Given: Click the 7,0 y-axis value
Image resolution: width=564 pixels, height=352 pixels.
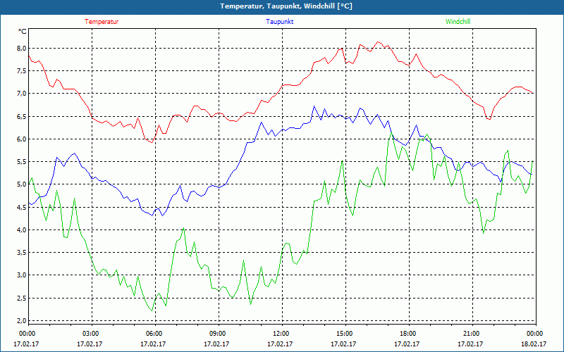Looking at the screenshot, I should click(22, 94).
